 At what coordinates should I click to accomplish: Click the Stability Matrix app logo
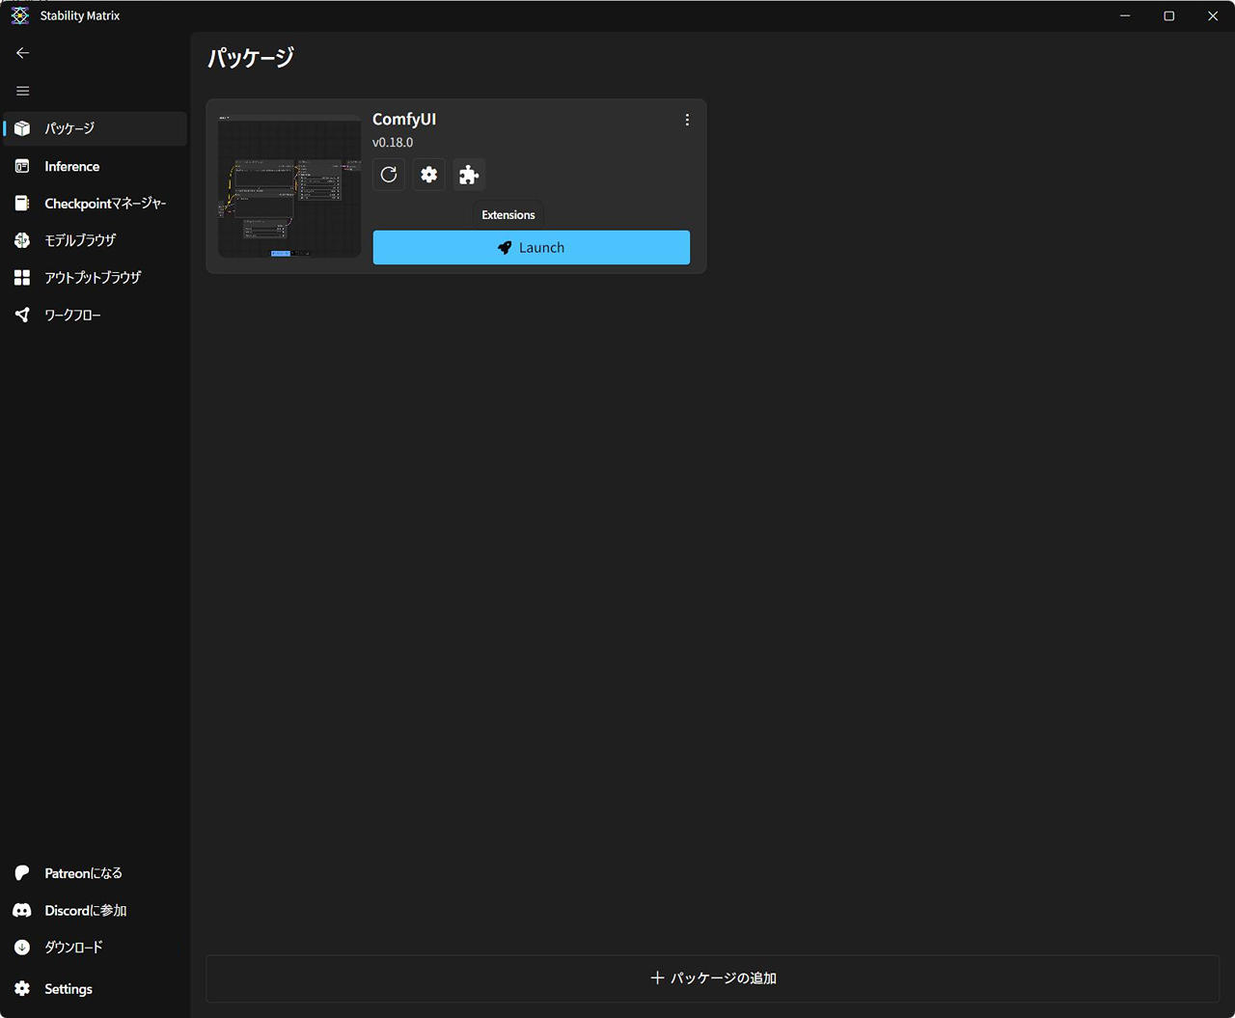click(20, 16)
